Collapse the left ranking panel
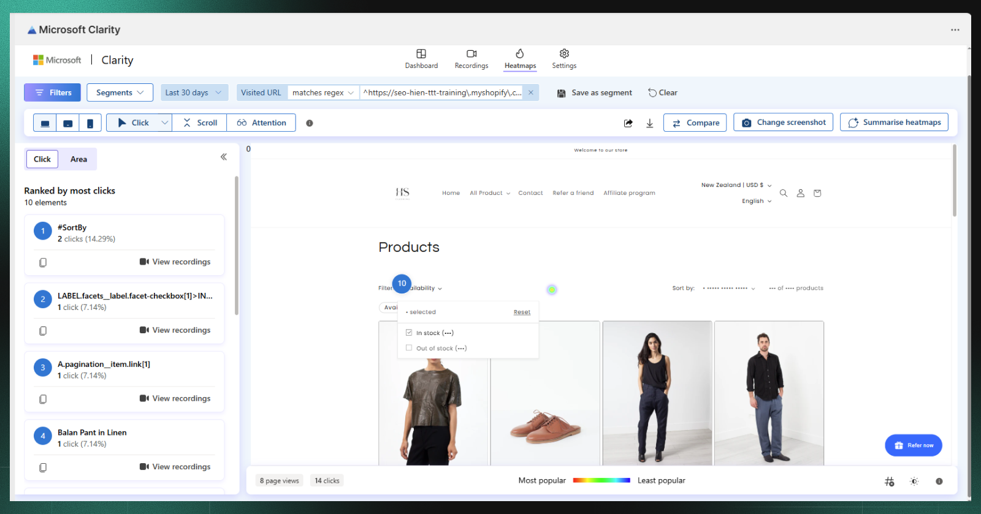Image resolution: width=981 pixels, height=514 pixels. [224, 157]
